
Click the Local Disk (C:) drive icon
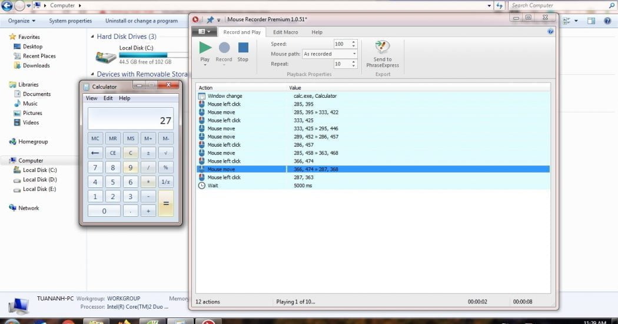105,57
